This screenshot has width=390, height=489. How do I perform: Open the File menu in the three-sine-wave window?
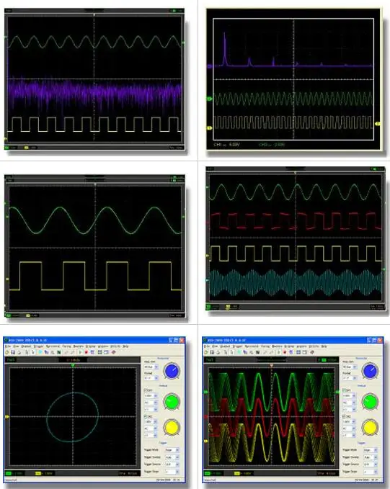(x=207, y=346)
